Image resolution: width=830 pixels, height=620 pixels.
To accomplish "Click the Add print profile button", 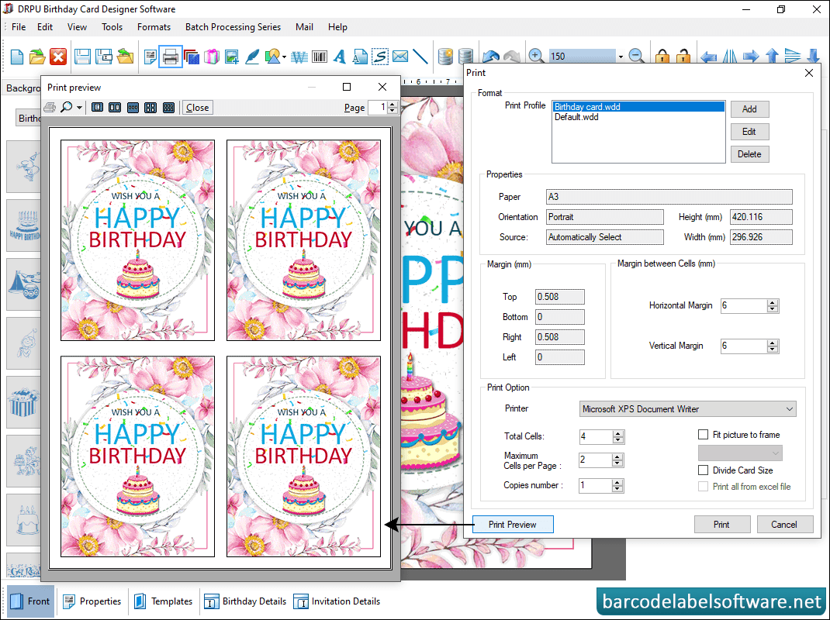I will tap(749, 109).
